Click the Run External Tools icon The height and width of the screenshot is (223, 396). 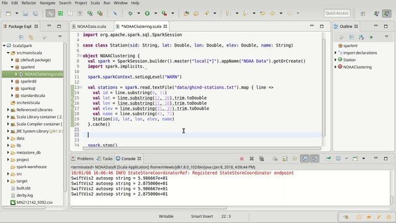[164, 13]
